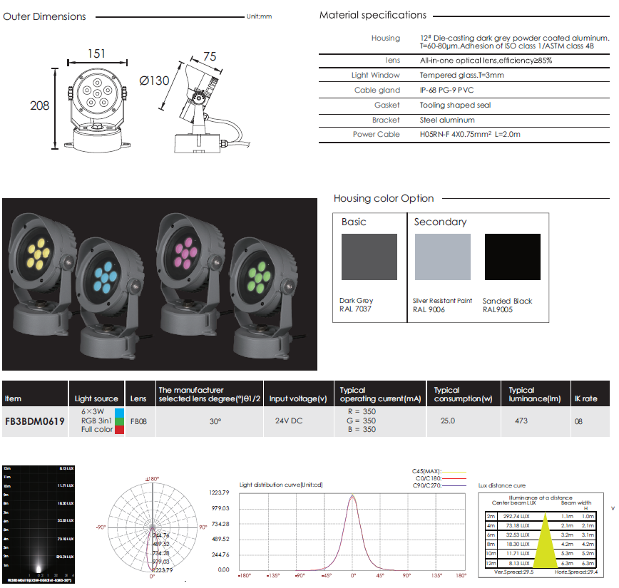619x588 pixels.
Task: Click the Material specifications heading
Action: 372,15
